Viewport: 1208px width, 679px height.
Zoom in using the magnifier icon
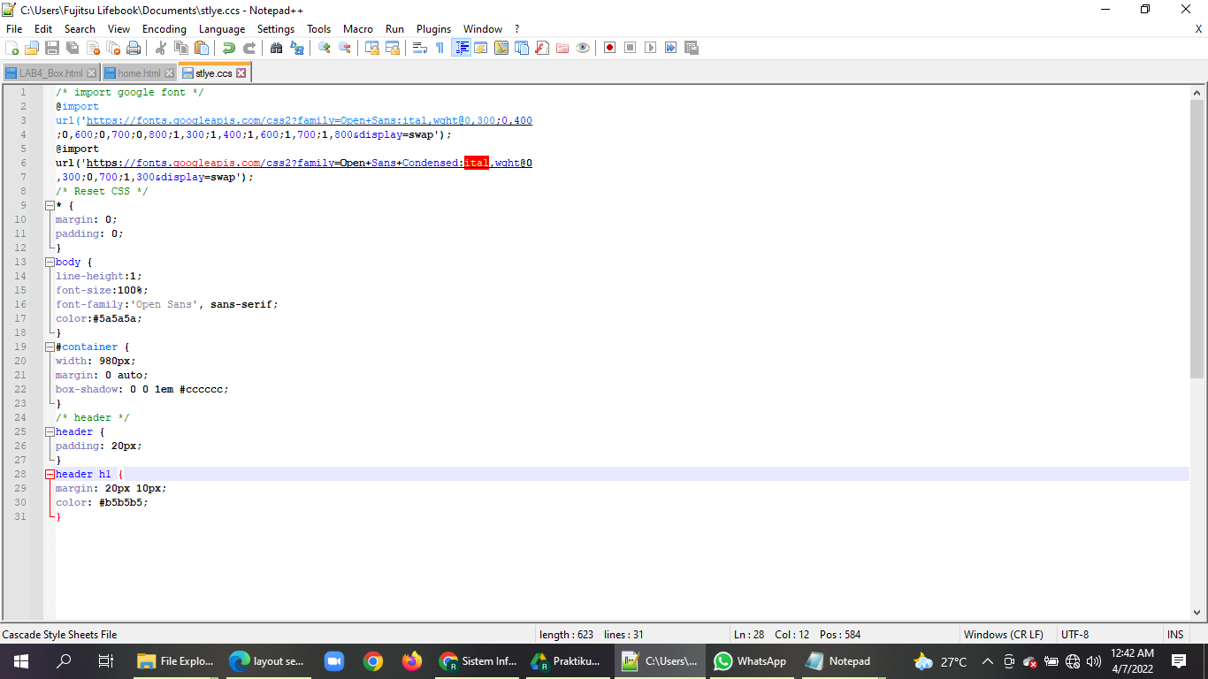323,48
